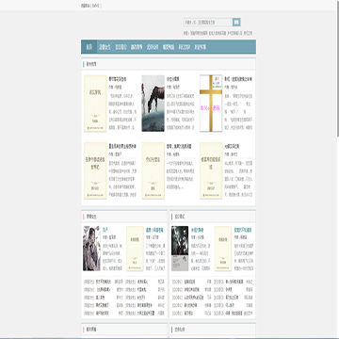Open the middle beige cover in the second recommended row
Viewport: 339px width, 339px height.
(x=153, y=170)
